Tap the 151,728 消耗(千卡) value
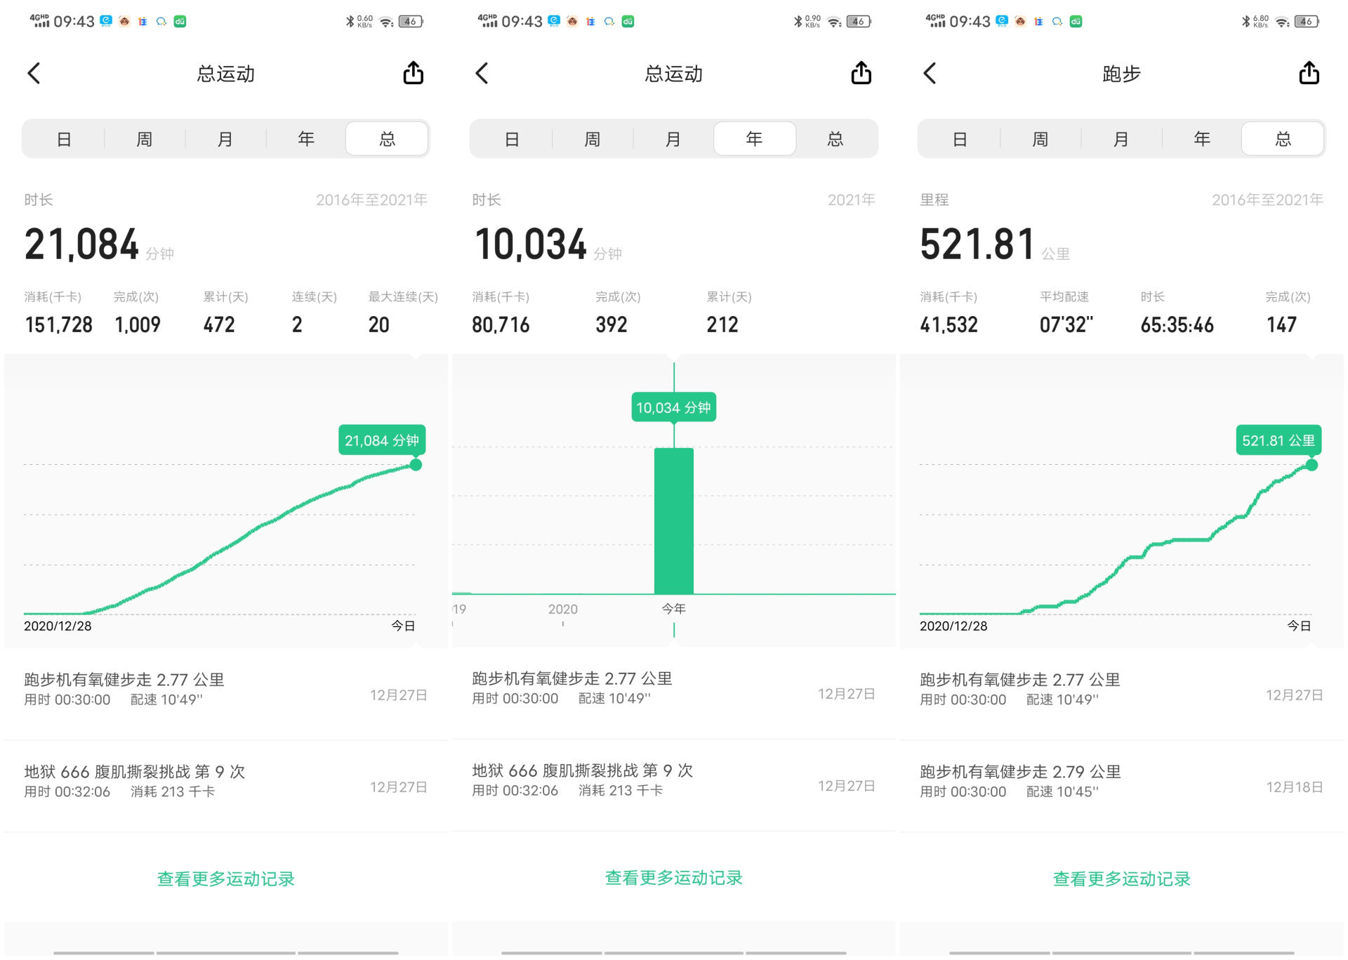 coord(59,324)
